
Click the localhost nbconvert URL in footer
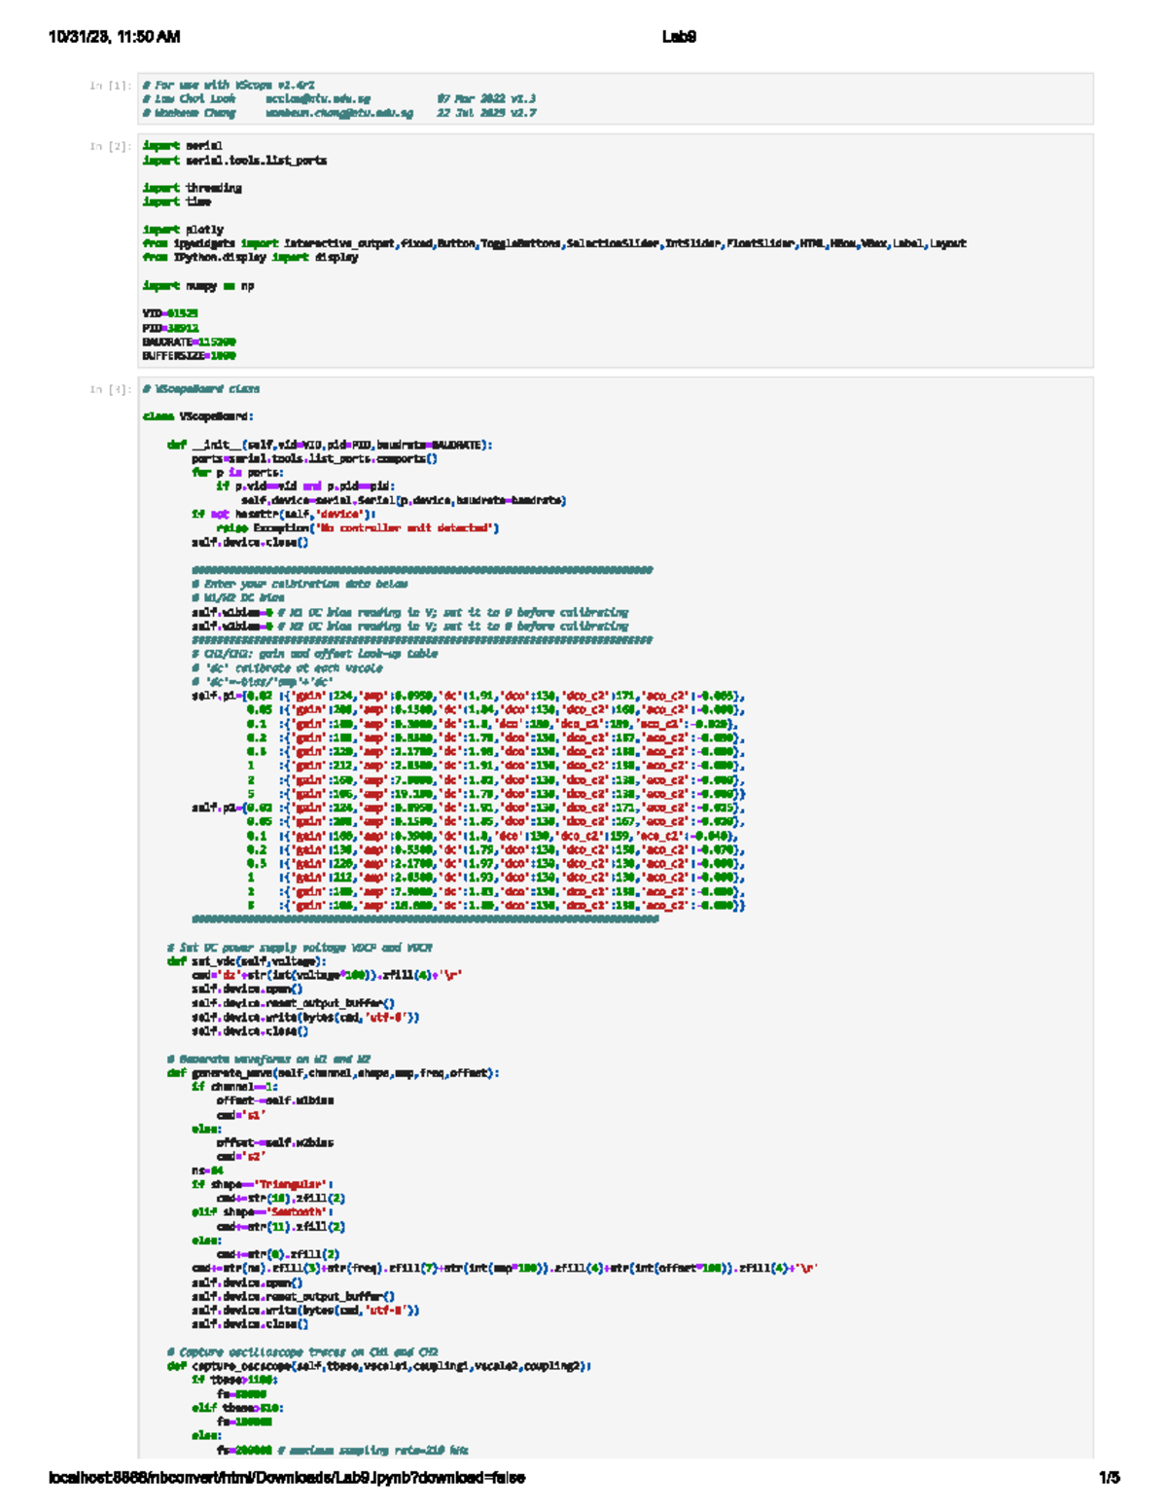click(x=287, y=1478)
